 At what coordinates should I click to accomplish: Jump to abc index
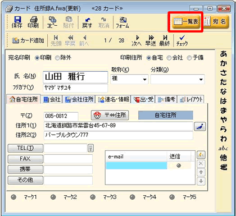click(x=223, y=149)
